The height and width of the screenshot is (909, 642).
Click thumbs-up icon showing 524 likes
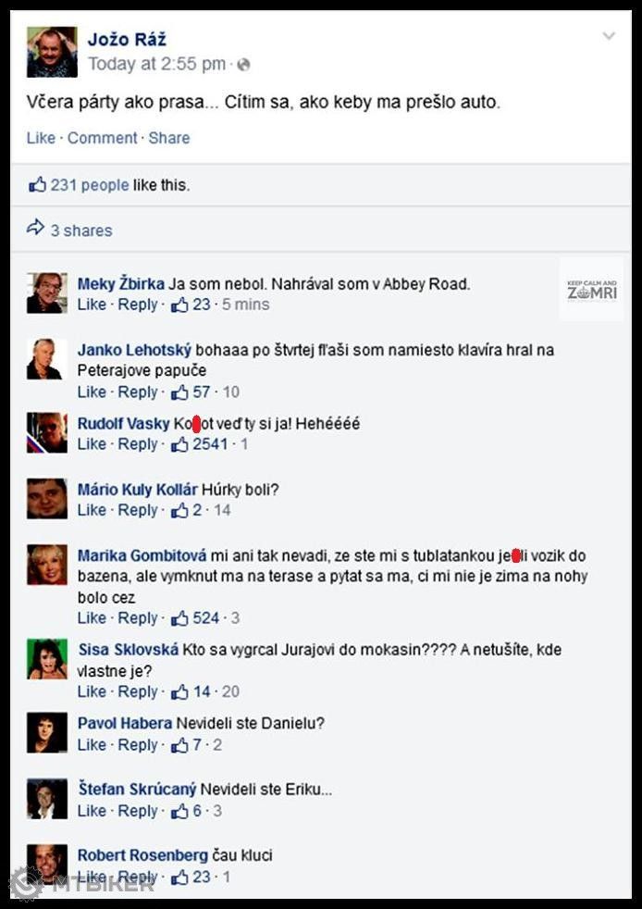tap(179, 618)
